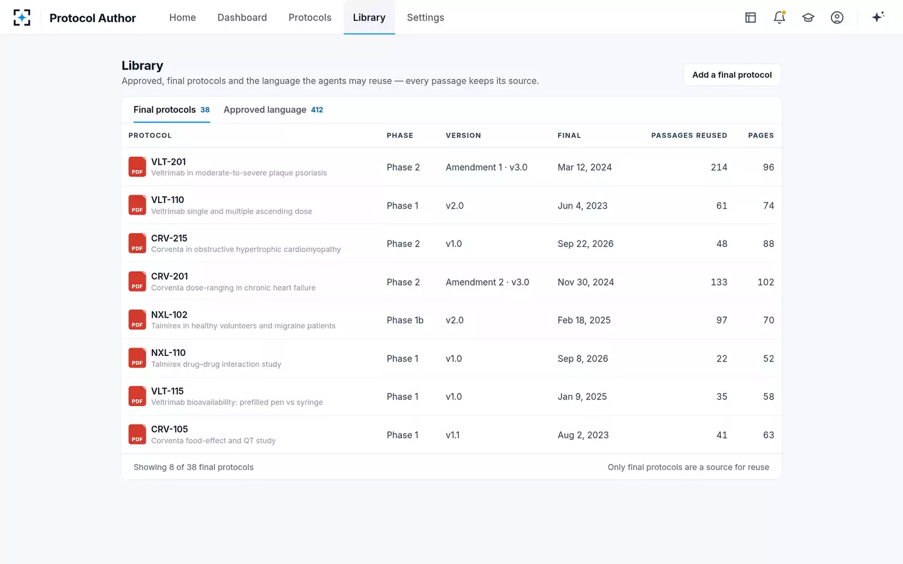Open protocol CRV-215 title

point(169,238)
